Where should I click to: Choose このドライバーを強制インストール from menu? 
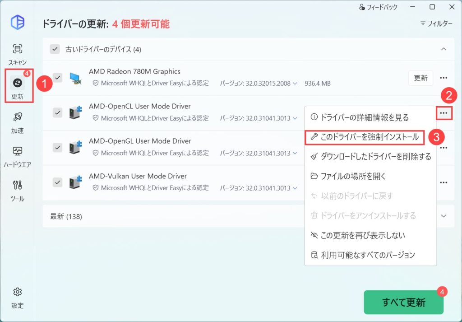tap(365, 137)
